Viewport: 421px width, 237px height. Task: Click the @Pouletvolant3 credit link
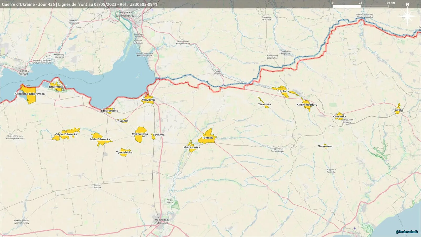click(407, 232)
